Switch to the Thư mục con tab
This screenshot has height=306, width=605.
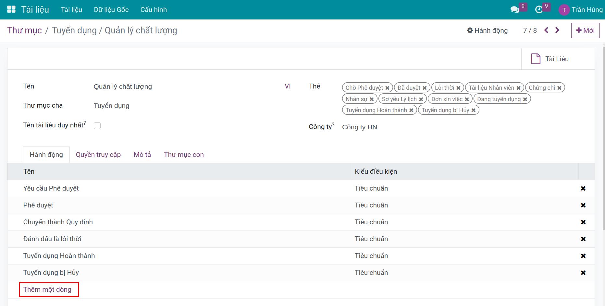184,155
